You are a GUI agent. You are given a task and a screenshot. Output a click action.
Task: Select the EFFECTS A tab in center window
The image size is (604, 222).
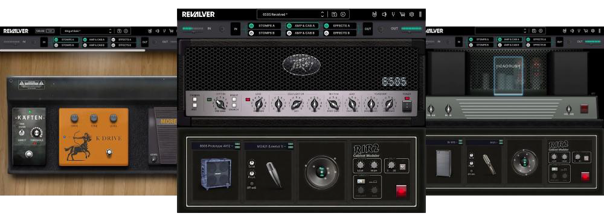(x=339, y=26)
